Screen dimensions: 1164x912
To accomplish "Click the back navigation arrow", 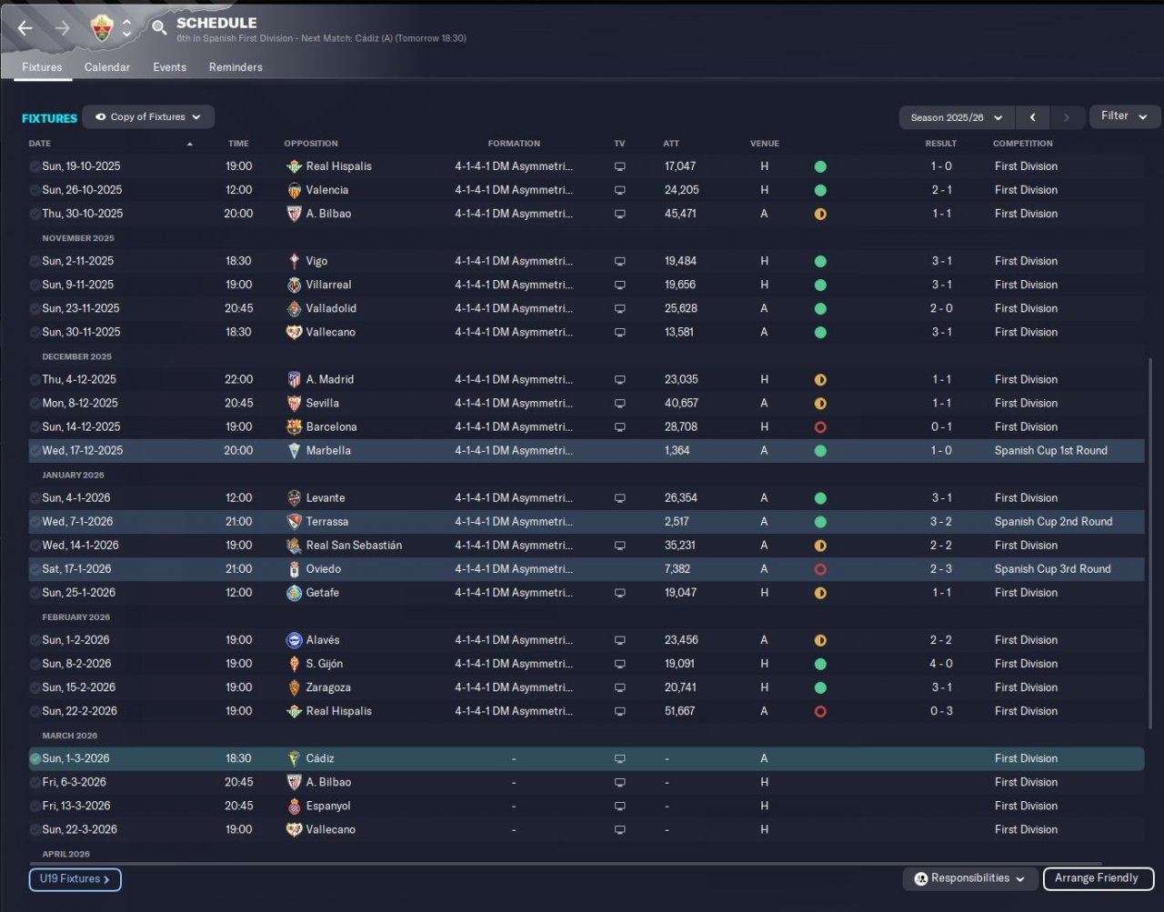I will 25,28.
